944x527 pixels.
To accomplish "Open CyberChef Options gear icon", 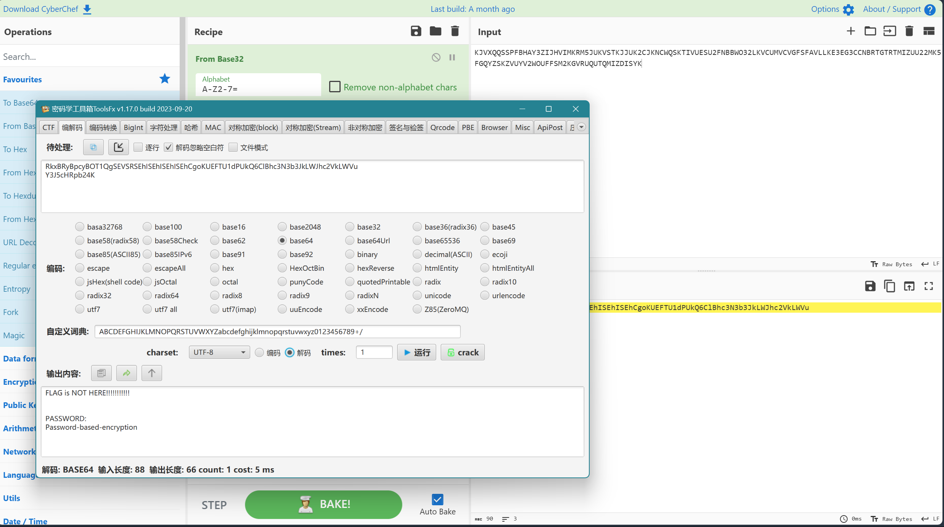I will point(848,10).
